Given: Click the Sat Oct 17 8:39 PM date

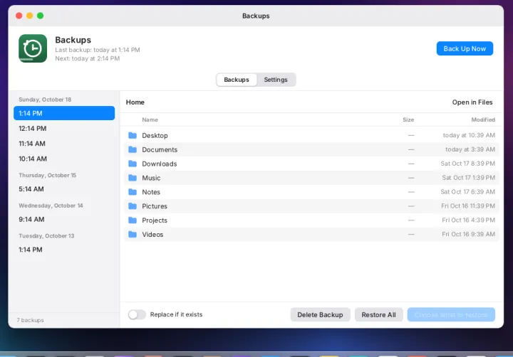Looking at the screenshot, I should (468, 164).
